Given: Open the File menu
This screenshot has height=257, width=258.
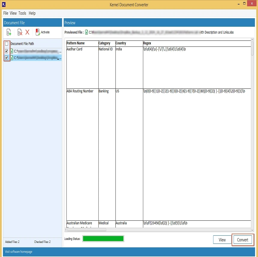Looking at the screenshot, I should point(6,13).
